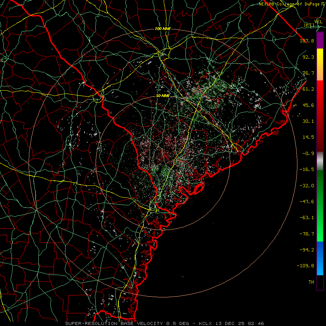Click the 30.1 legend value
The height and width of the screenshot is (326, 326).
[x=308, y=121]
